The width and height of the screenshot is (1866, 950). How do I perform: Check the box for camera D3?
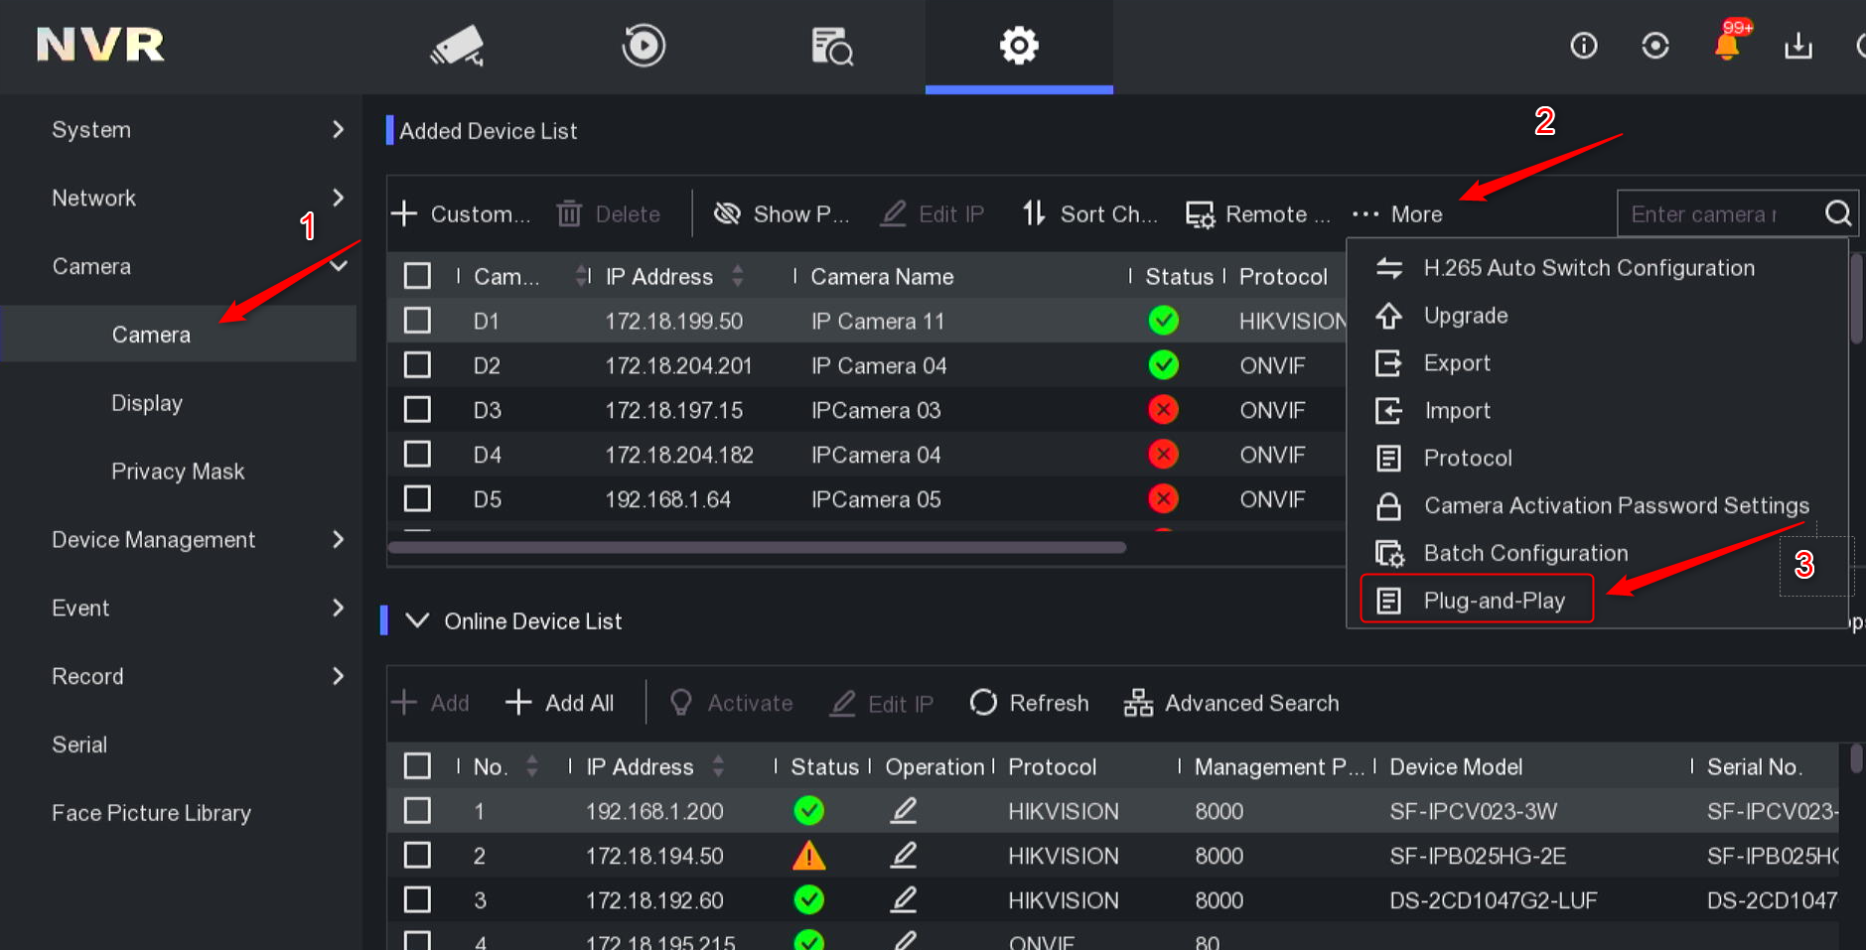[417, 410]
